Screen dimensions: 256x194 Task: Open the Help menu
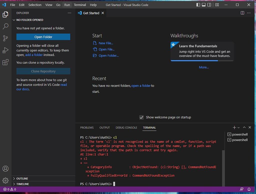[x=93, y=5]
